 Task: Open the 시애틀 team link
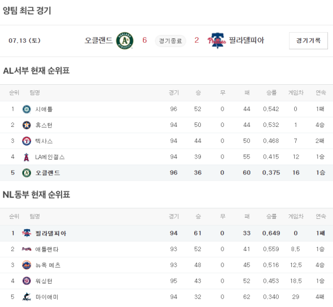(x=44, y=109)
